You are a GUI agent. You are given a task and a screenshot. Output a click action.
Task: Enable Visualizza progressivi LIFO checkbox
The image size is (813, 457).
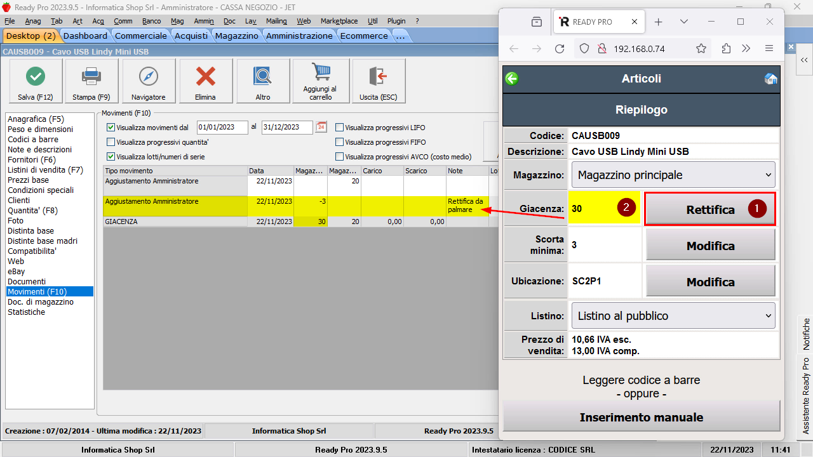pos(339,128)
